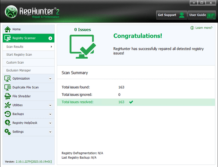Open Start Registry Scan submenu item
Screen dimensions: 218x167
(19, 55)
